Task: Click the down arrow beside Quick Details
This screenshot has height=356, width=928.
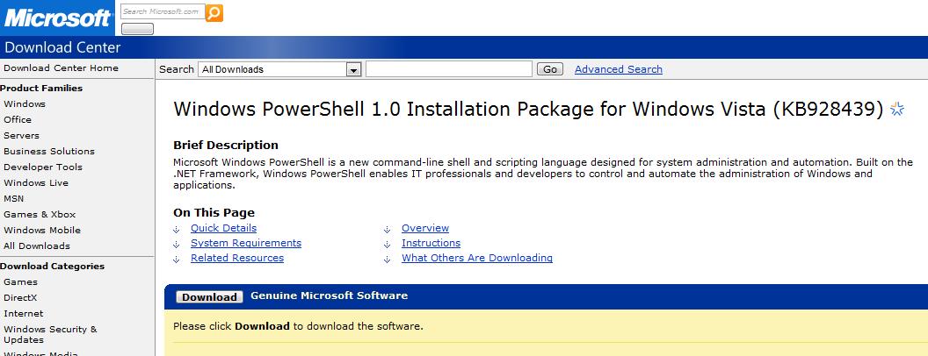Action: pos(177,229)
